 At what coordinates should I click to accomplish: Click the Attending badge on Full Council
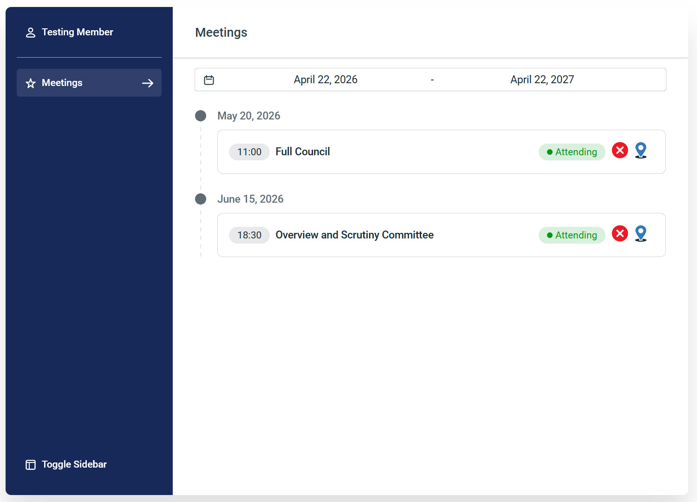point(572,152)
